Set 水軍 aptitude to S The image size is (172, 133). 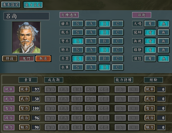point(78,67)
